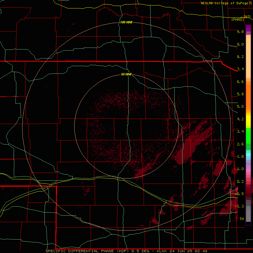Click the DKD label near the colorbar
The width and height of the screenshot is (253, 253).
[x=247, y=17]
